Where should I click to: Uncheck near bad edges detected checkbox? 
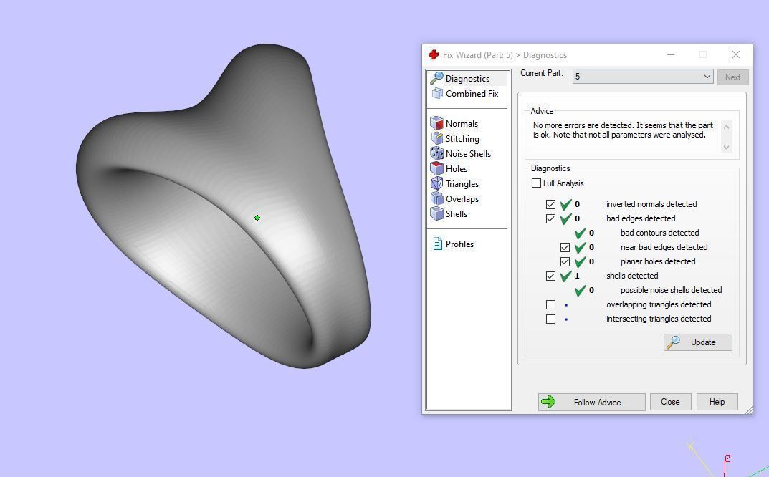coord(565,248)
